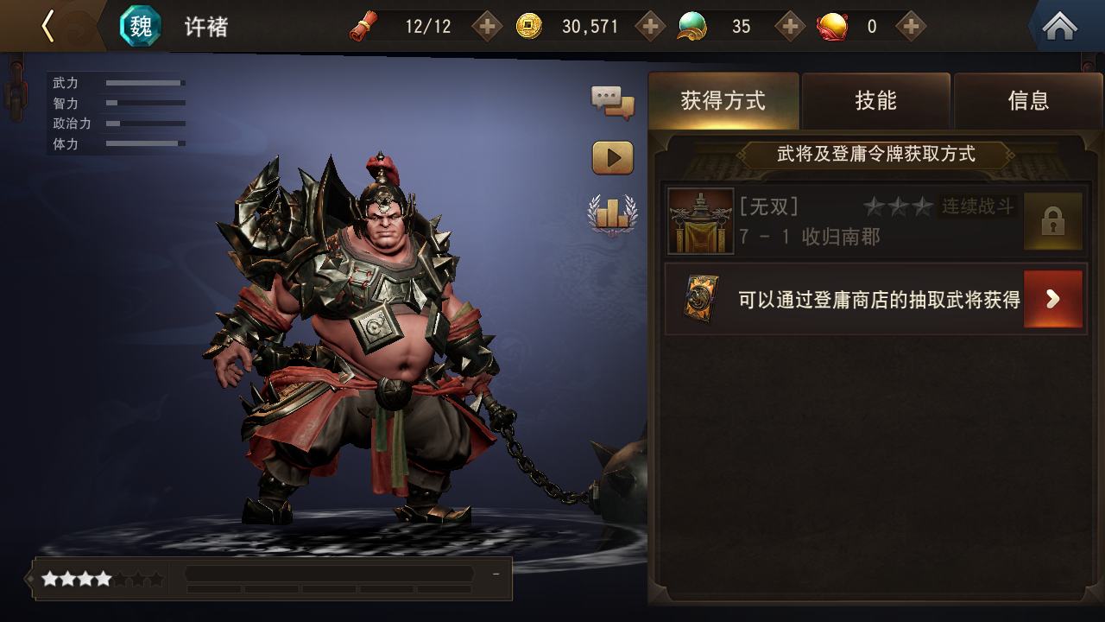
Task: Tap the locked stage padlock button
Action: (x=1052, y=221)
